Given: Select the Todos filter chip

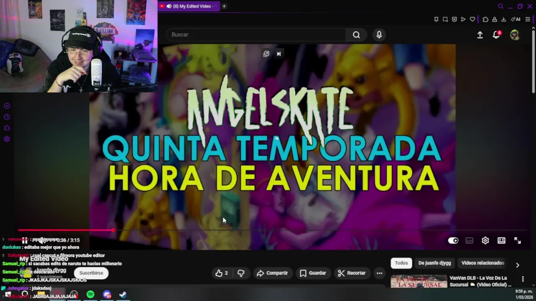Looking at the screenshot, I should [x=401, y=263].
